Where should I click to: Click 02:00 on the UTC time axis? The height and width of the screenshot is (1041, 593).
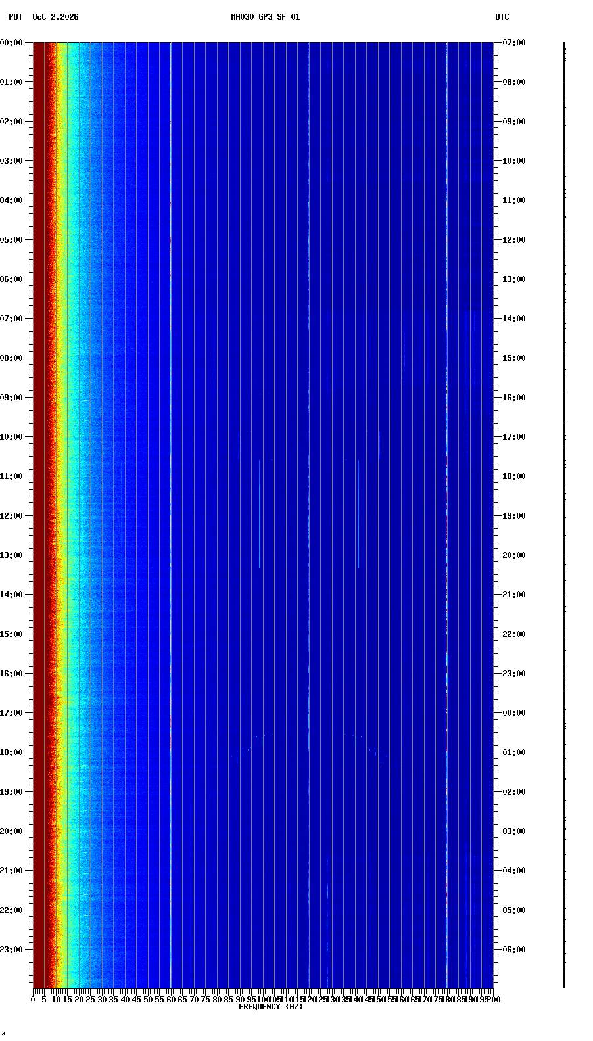pos(514,792)
